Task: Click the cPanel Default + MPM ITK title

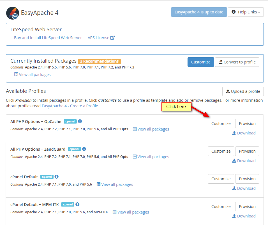Action: [34, 205]
